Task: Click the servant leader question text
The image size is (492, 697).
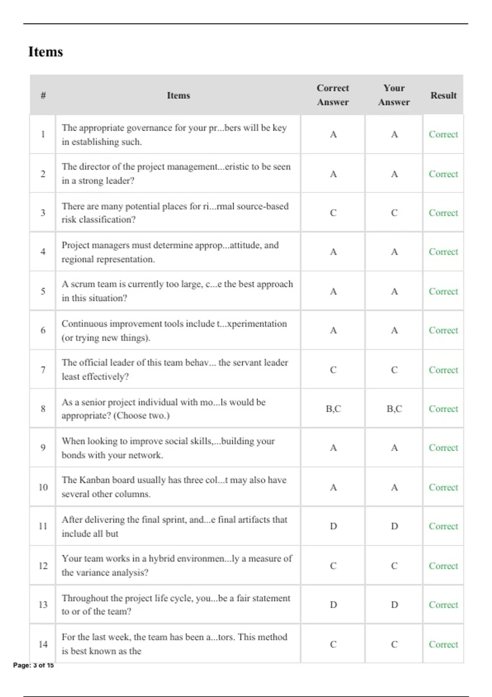Action: click(x=175, y=369)
